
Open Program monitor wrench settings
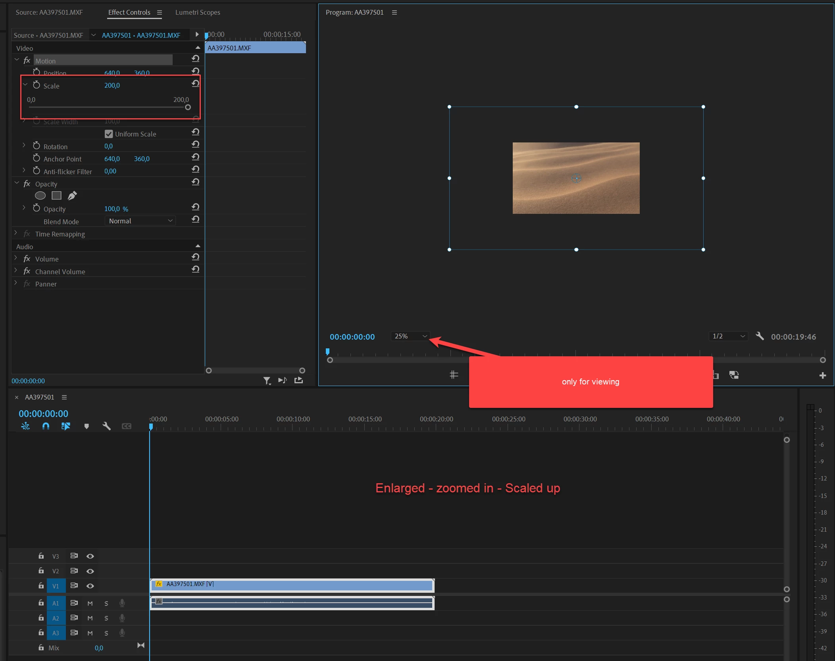click(x=760, y=336)
